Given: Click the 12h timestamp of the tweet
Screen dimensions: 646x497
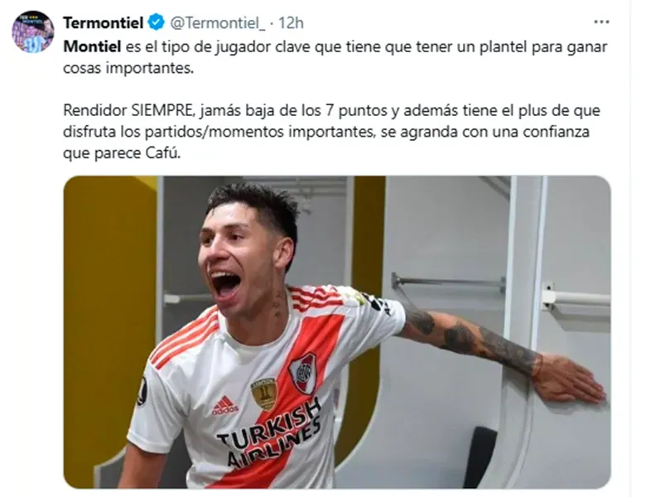Looking at the screenshot, I should pyautogui.click(x=292, y=23).
